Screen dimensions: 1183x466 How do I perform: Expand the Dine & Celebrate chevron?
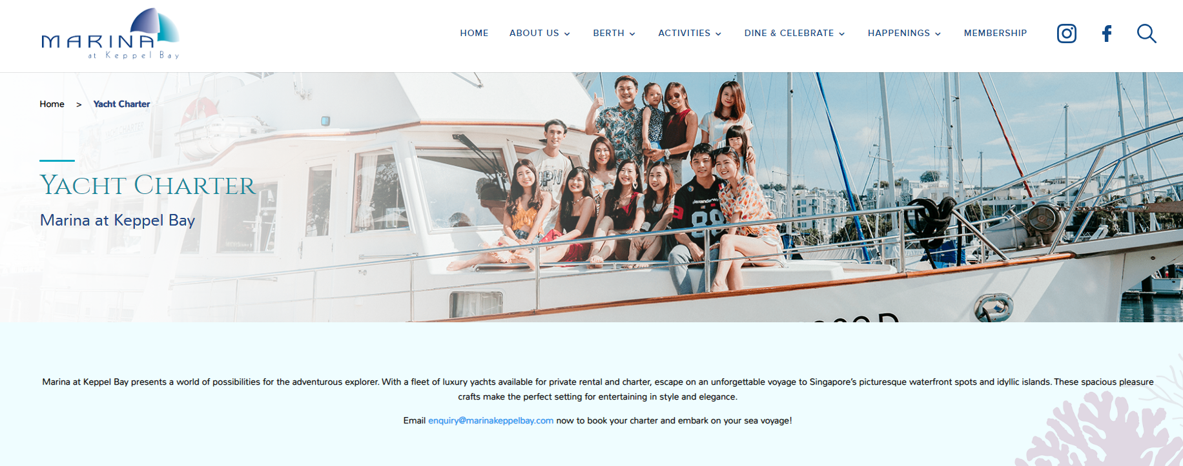(x=842, y=34)
